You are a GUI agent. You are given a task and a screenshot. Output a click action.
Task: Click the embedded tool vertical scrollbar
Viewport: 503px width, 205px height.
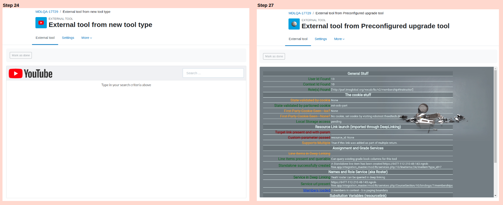click(x=495, y=116)
